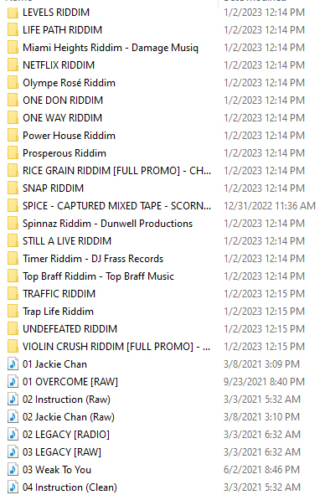Click the folder icon next to SNAP RIDDIM

[13, 188]
